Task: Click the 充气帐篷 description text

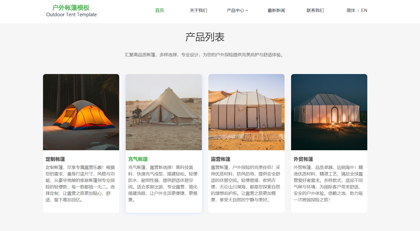Action: point(163,184)
